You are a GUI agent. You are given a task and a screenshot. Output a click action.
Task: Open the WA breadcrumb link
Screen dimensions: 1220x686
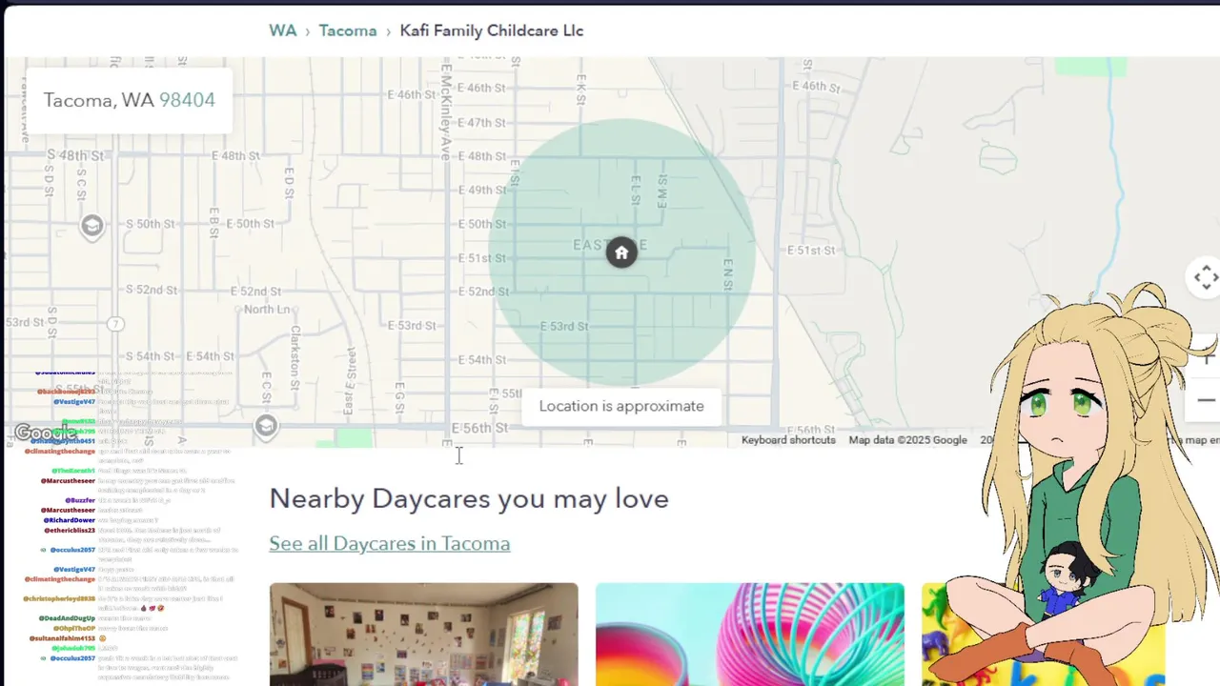(x=282, y=30)
